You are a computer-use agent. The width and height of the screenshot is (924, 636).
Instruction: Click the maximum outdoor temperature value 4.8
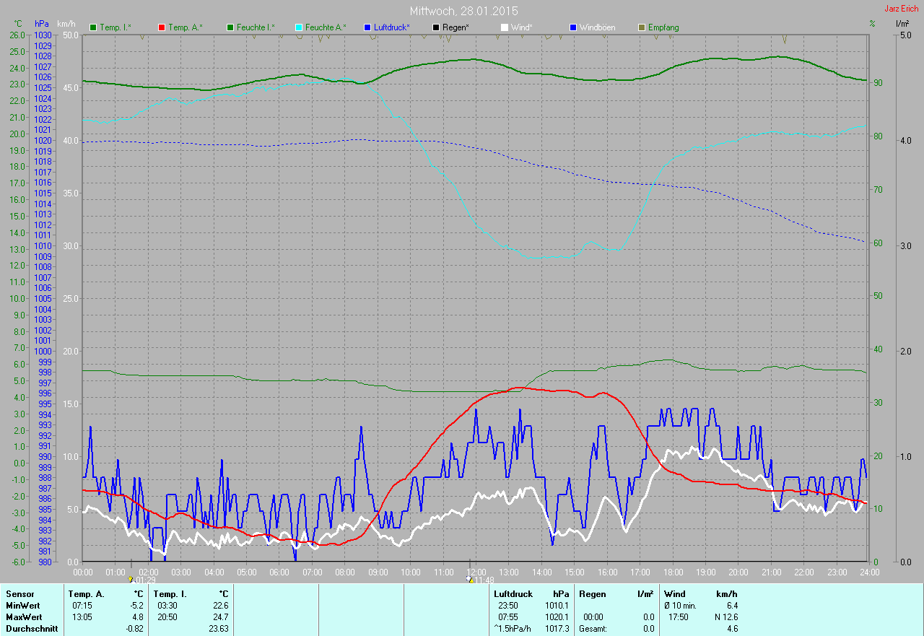click(x=137, y=617)
